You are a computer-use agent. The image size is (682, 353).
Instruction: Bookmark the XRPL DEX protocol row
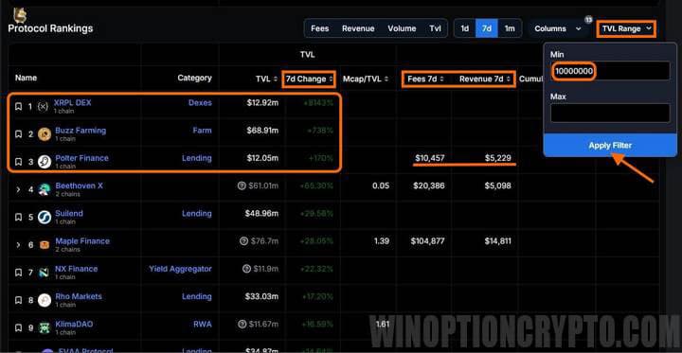coord(18,107)
